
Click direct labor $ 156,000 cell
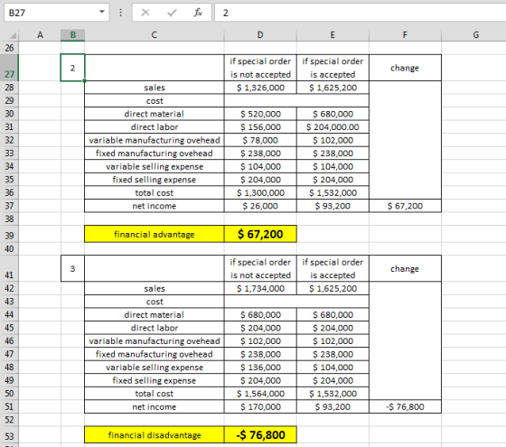pos(260,127)
